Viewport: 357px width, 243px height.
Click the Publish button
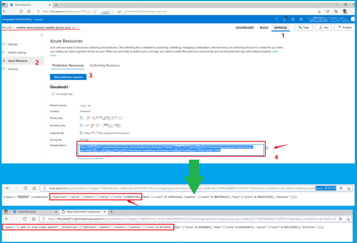pos(345,28)
